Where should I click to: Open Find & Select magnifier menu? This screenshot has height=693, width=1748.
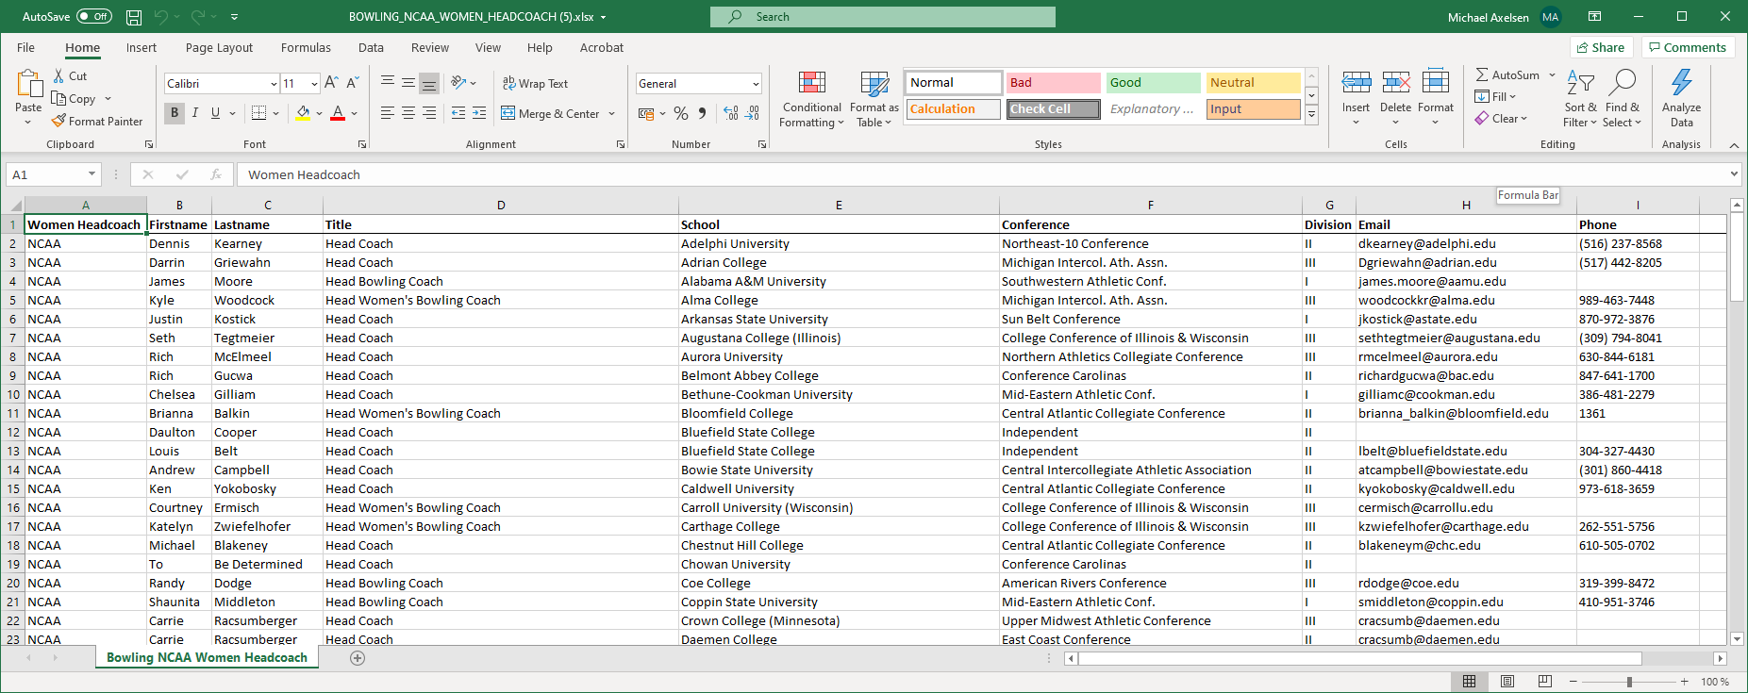pyautogui.click(x=1623, y=98)
